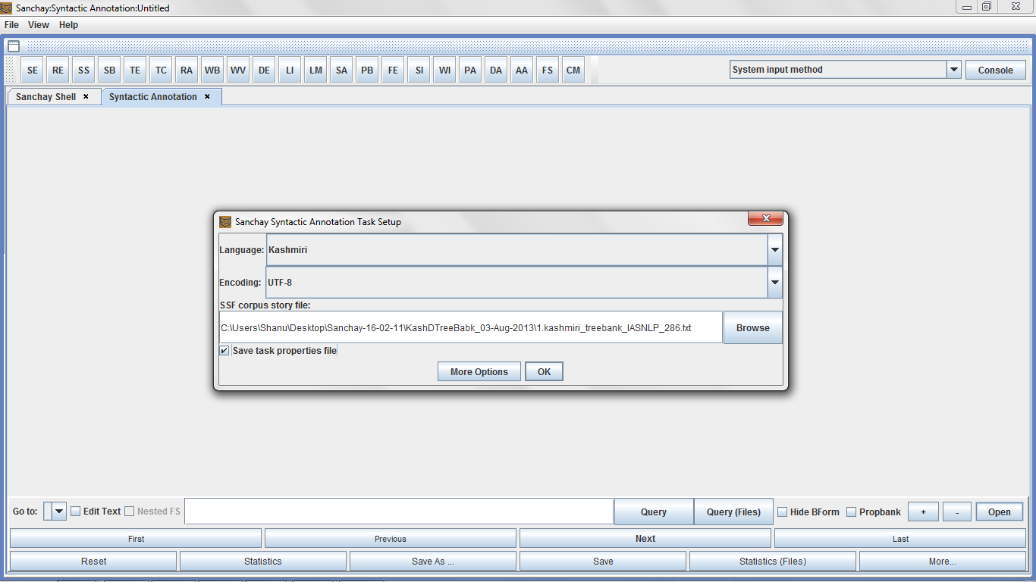
Task: Click the SS toolbar button
Action: (x=84, y=70)
